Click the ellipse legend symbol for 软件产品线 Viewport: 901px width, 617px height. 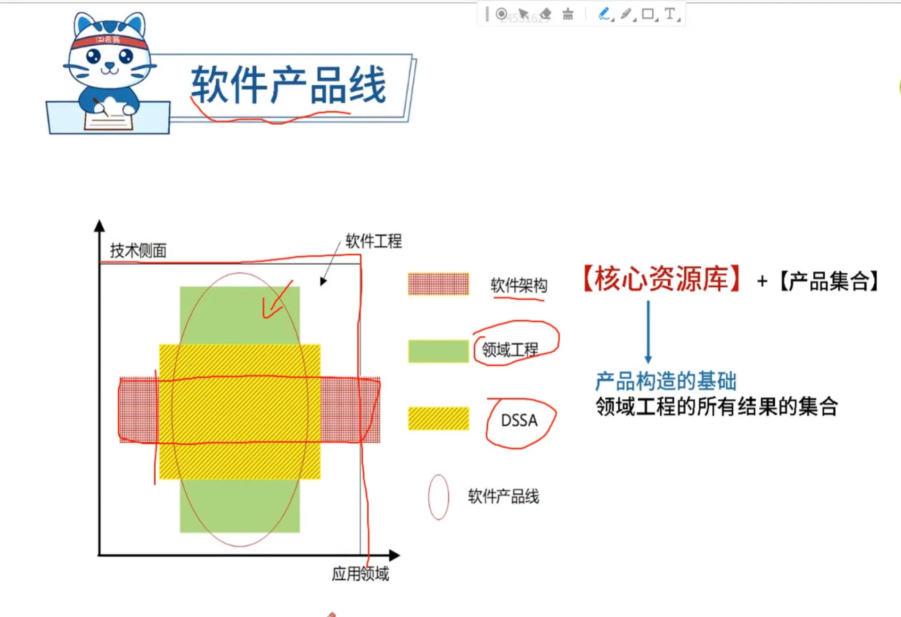438,497
